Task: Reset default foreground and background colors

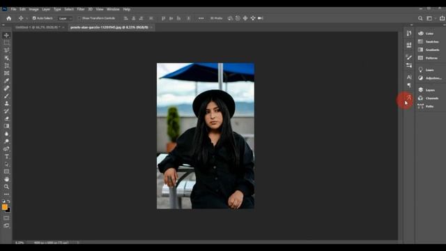Action: [x=3, y=201]
